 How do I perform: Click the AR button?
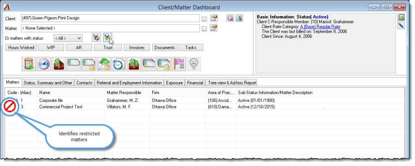click(x=79, y=47)
